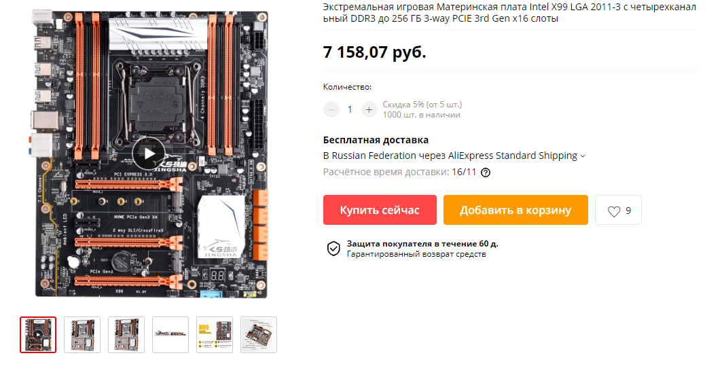This screenshot has height=381, width=707.
Task: Click the product title text
Action: click(x=509, y=13)
